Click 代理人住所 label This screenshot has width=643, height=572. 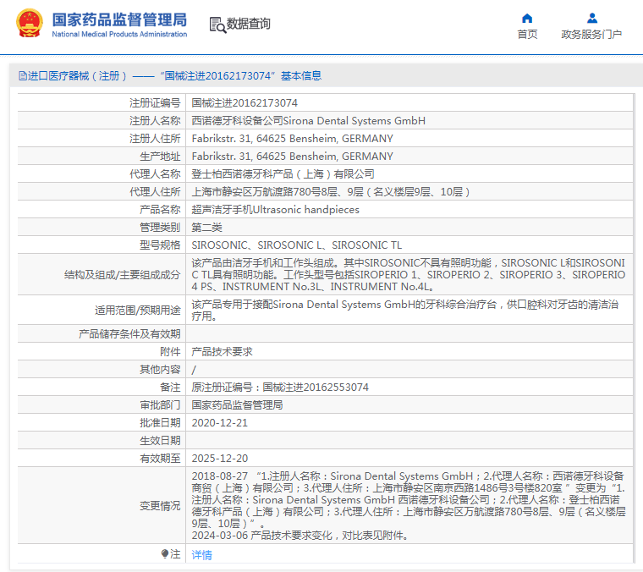155,191
